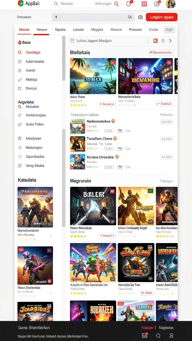The width and height of the screenshot is (192, 341).
Task: Open the Naoi Pram game thumbnail
Action: [93, 76]
